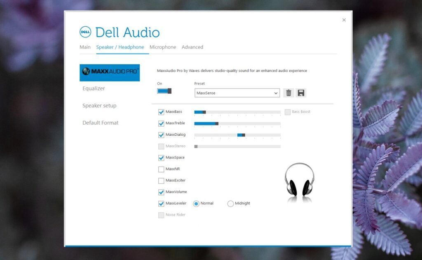This screenshot has width=422, height=260.
Task: Open the Equalizer panel
Action: (x=94, y=88)
